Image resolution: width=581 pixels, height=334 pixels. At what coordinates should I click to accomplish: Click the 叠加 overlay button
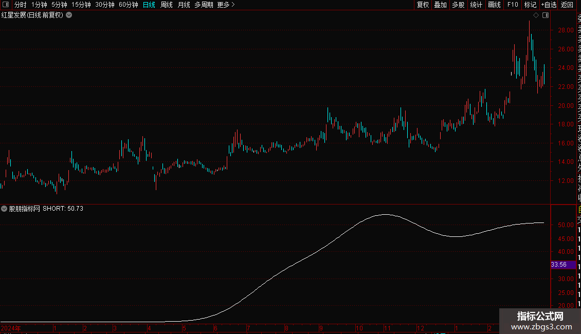(x=441, y=5)
